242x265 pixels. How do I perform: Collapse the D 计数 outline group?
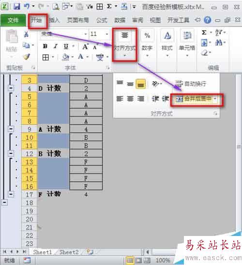coord(11,88)
